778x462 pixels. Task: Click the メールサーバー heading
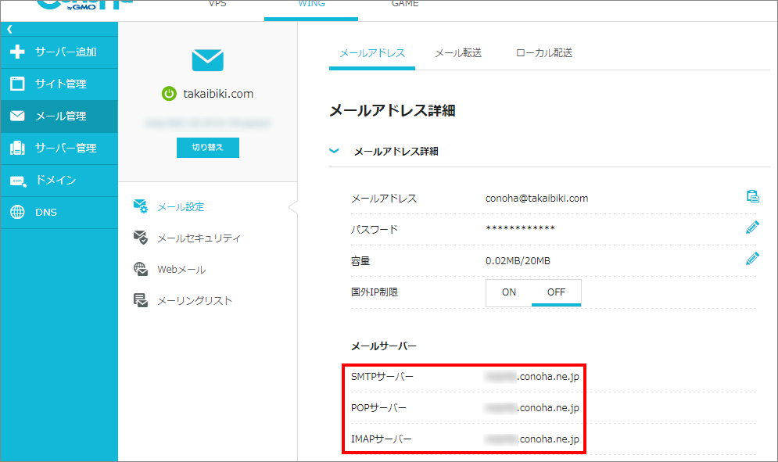pos(384,346)
